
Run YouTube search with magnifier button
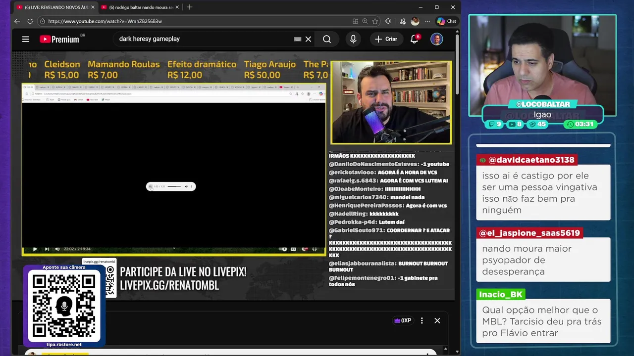(x=327, y=39)
